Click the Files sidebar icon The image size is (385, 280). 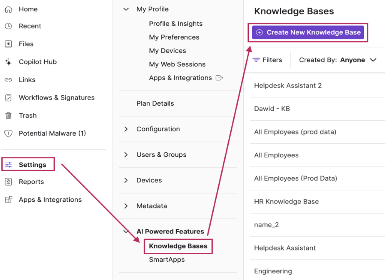(x=8, y=44)
